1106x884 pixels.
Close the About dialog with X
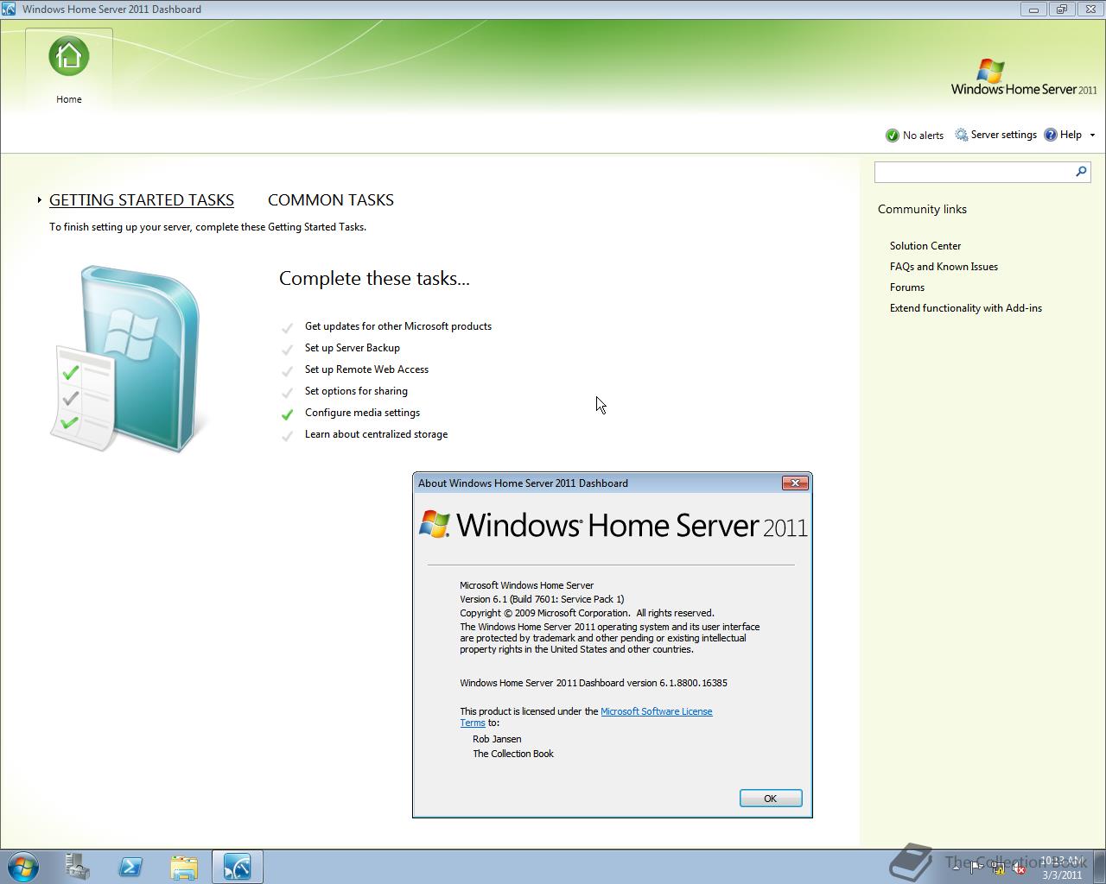[x=795, y=483]
